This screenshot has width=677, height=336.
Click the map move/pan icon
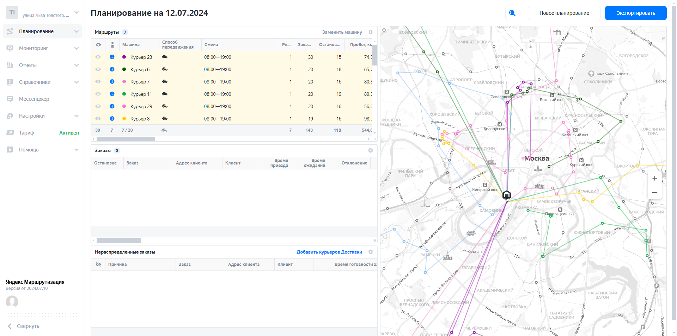[384, 30]
